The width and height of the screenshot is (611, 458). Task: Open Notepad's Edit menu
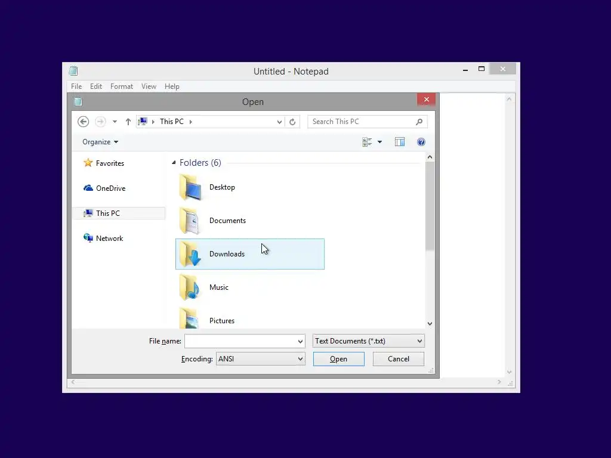pos(96,86)
